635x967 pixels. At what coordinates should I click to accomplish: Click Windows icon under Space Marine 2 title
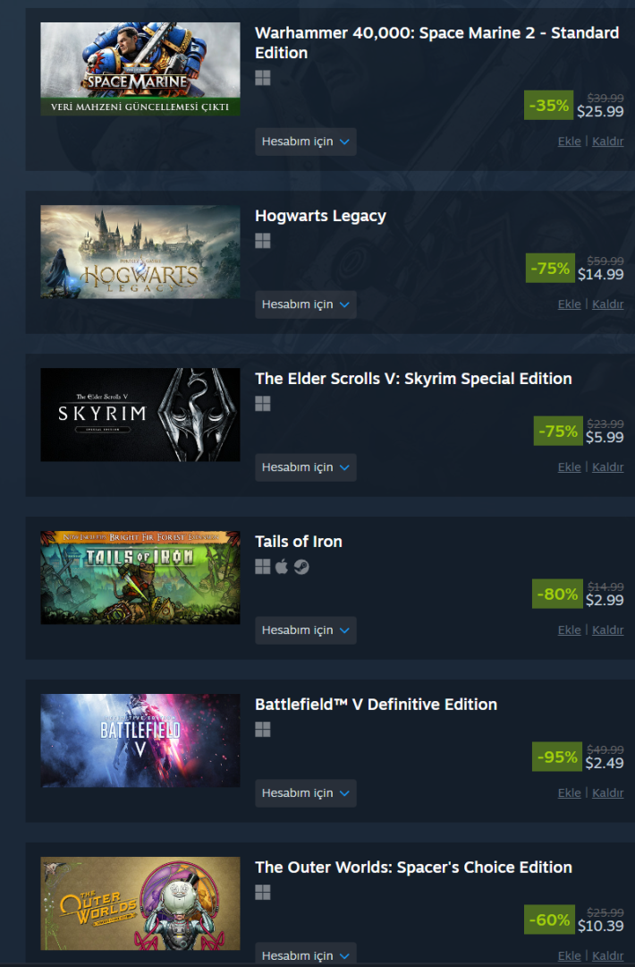click(263, 78)
